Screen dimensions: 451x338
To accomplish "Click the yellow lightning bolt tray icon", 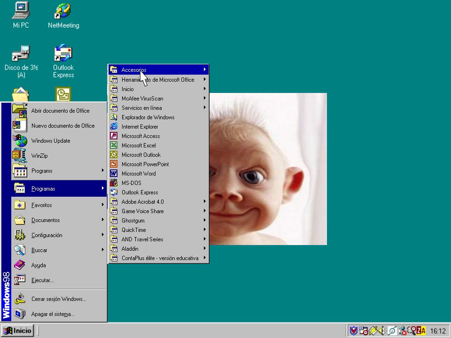I will [373, 331].
